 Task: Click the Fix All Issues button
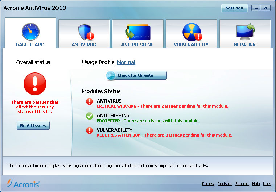coord(33,126)
